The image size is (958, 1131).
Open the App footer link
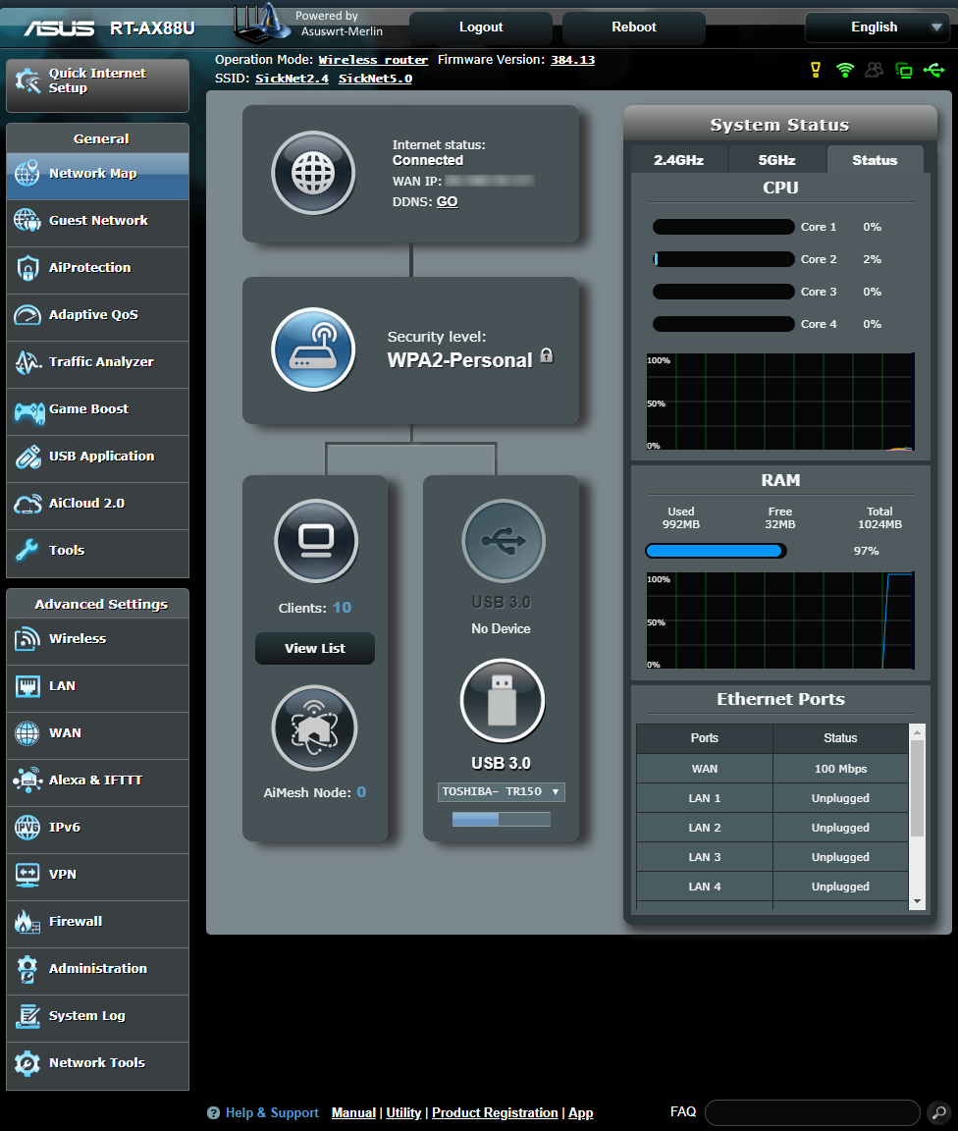tap(581, 1113)
